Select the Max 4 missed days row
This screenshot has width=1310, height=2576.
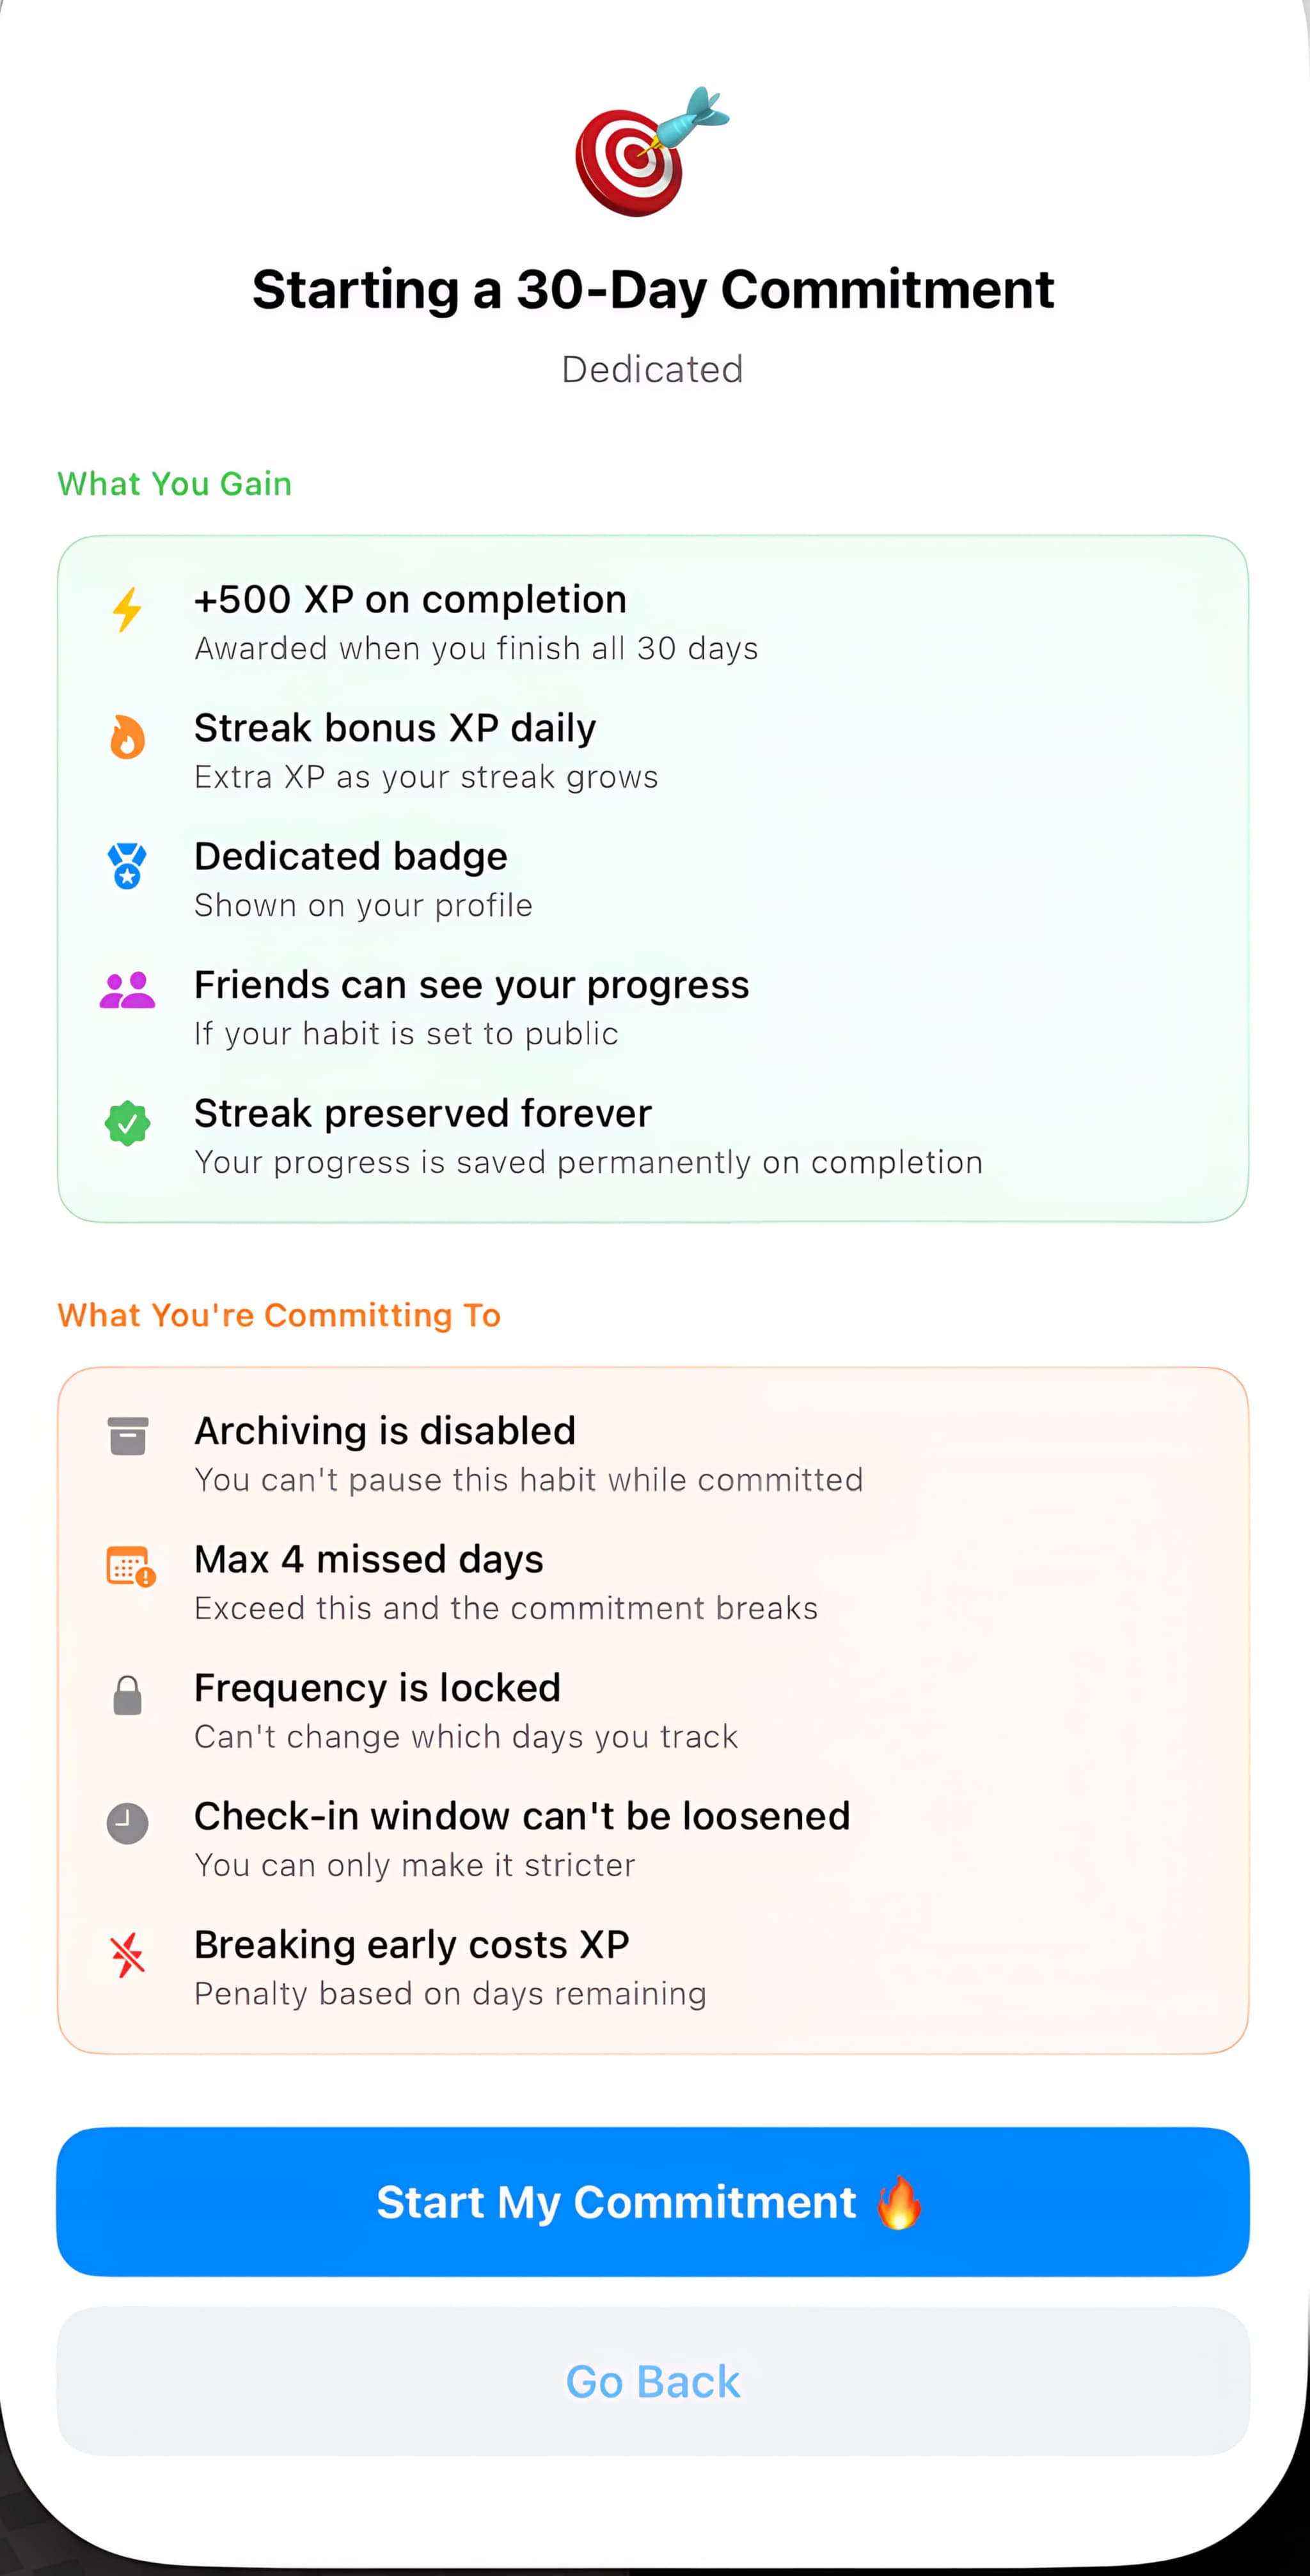coord(652,1582)
